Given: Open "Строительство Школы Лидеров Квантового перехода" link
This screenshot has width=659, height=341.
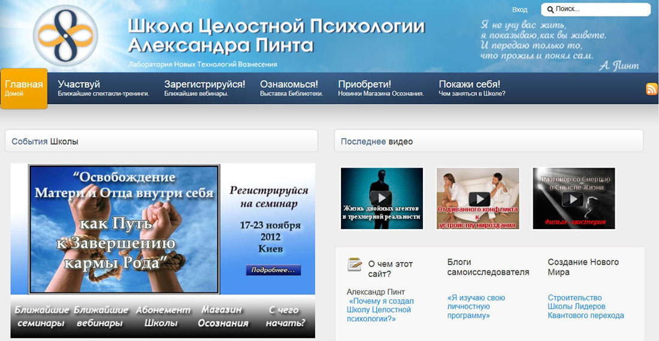Looking at the screenshot, I should [585, 307].
